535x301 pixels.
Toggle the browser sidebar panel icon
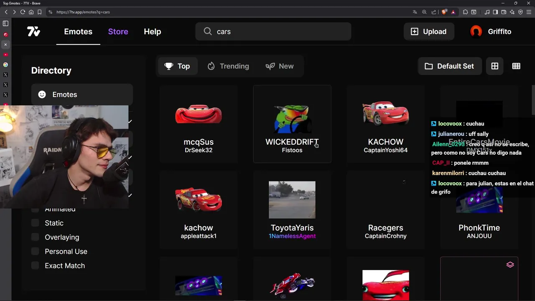click(495, 12)
